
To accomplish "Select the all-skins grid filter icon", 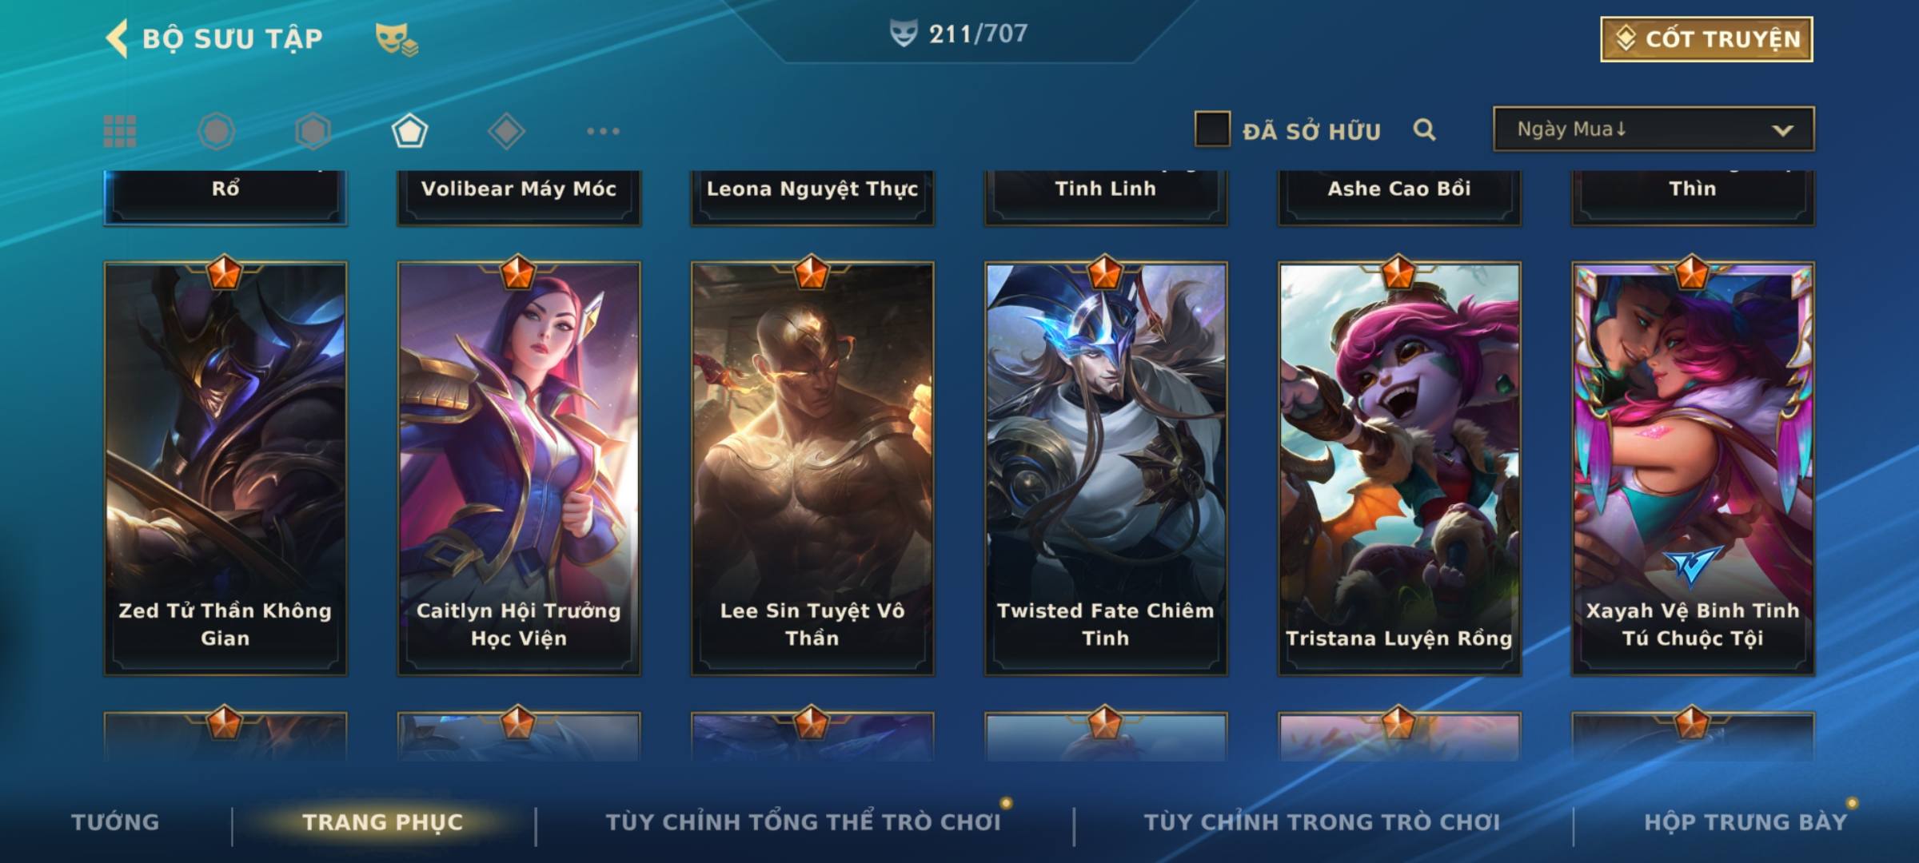I will coord(120,131).
